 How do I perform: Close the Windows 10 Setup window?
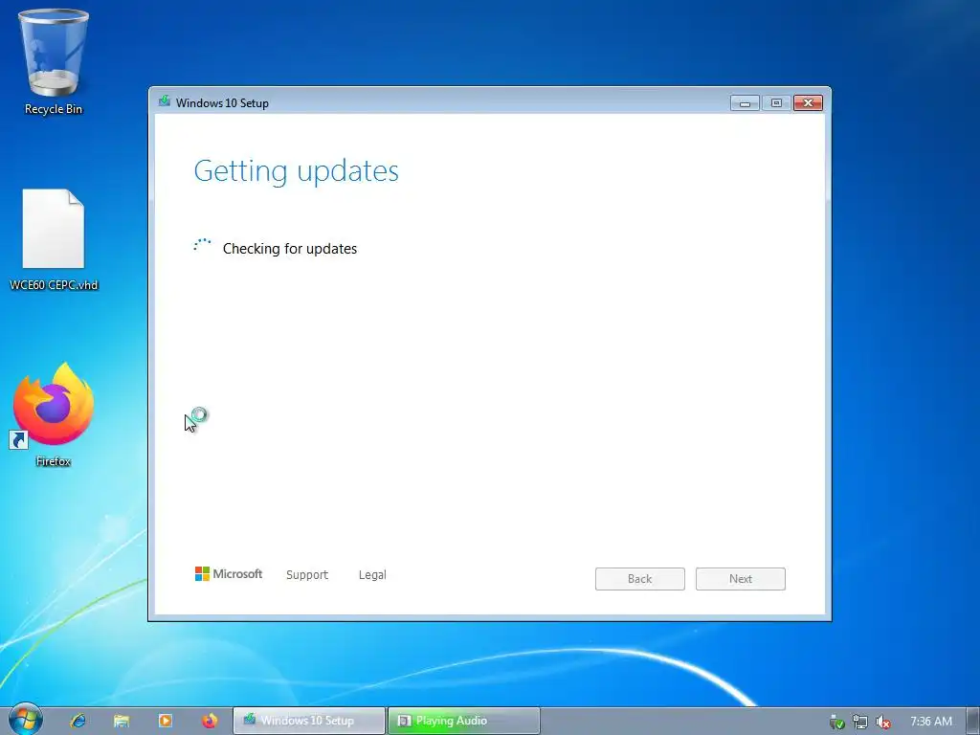pos(808,103)
